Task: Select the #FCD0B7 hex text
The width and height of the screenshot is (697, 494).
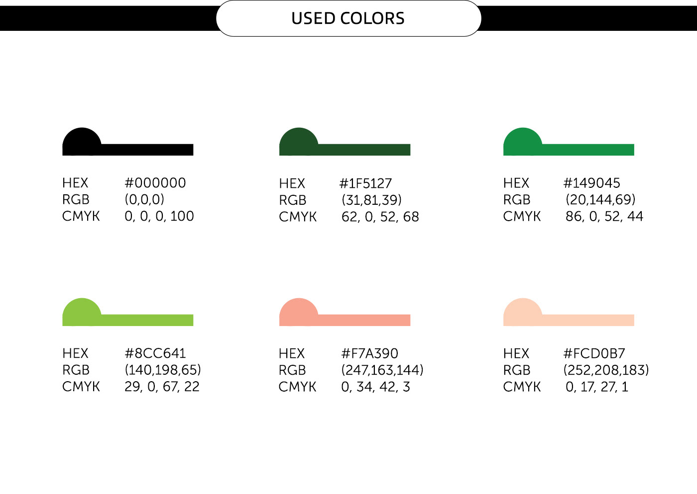Action: tap(594, 353)
